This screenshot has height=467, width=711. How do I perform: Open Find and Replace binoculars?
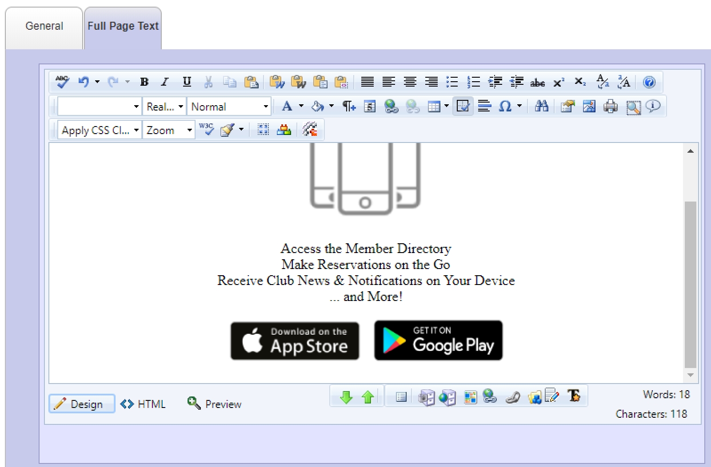(541, 106)
